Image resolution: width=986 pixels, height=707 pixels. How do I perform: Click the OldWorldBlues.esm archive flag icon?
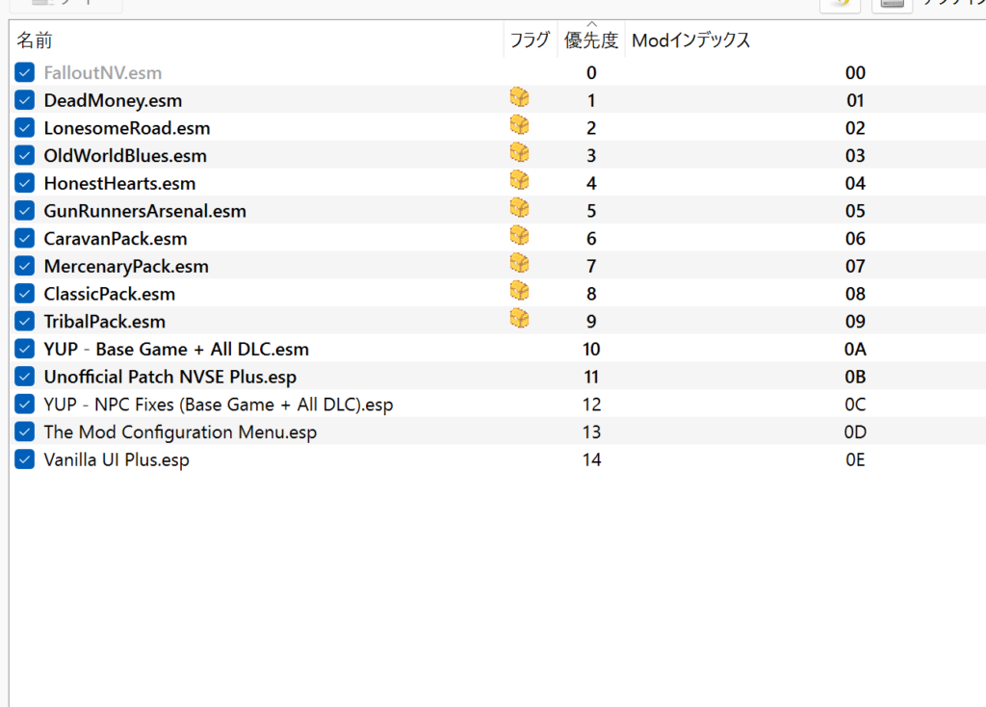[x=520, y=153]
